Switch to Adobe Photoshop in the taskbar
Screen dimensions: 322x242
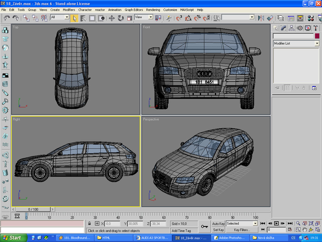(x=230, y=238)
